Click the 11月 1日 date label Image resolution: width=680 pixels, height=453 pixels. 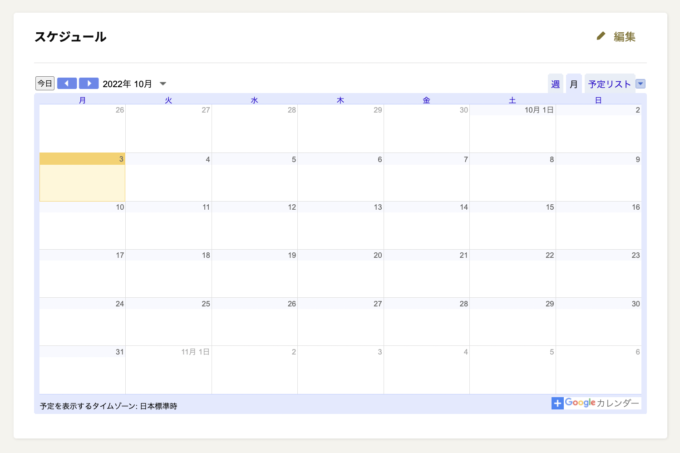point(195,352)
